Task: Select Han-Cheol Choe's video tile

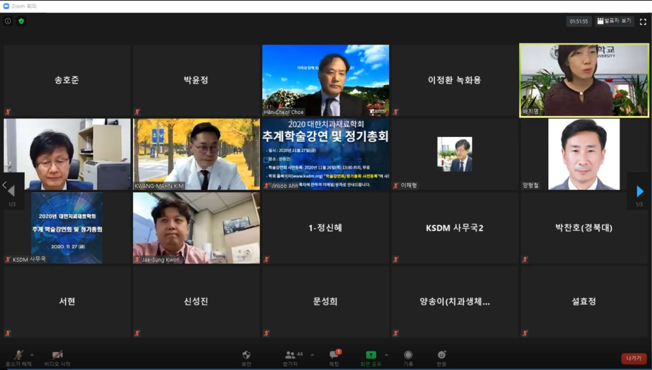Action: click(x=325, y=80)
